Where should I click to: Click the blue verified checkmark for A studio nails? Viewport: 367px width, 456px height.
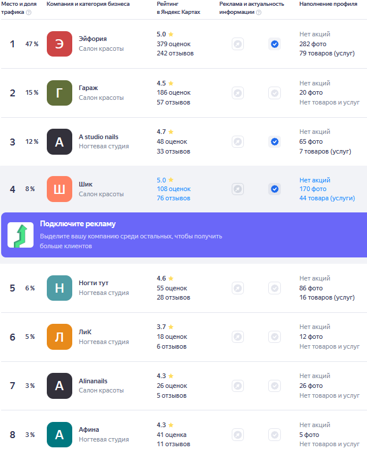click(275, 141)
